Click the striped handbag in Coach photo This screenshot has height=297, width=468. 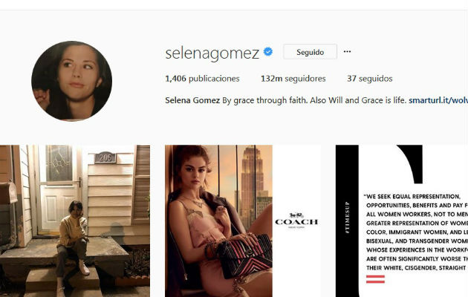pyautogui.click(x=244, y=255)
